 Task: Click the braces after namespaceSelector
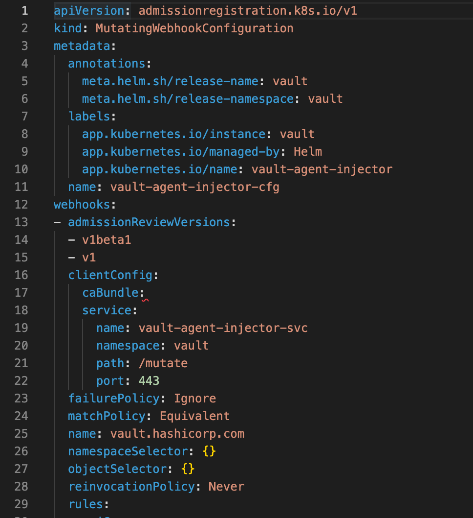(x=209, y=451)
